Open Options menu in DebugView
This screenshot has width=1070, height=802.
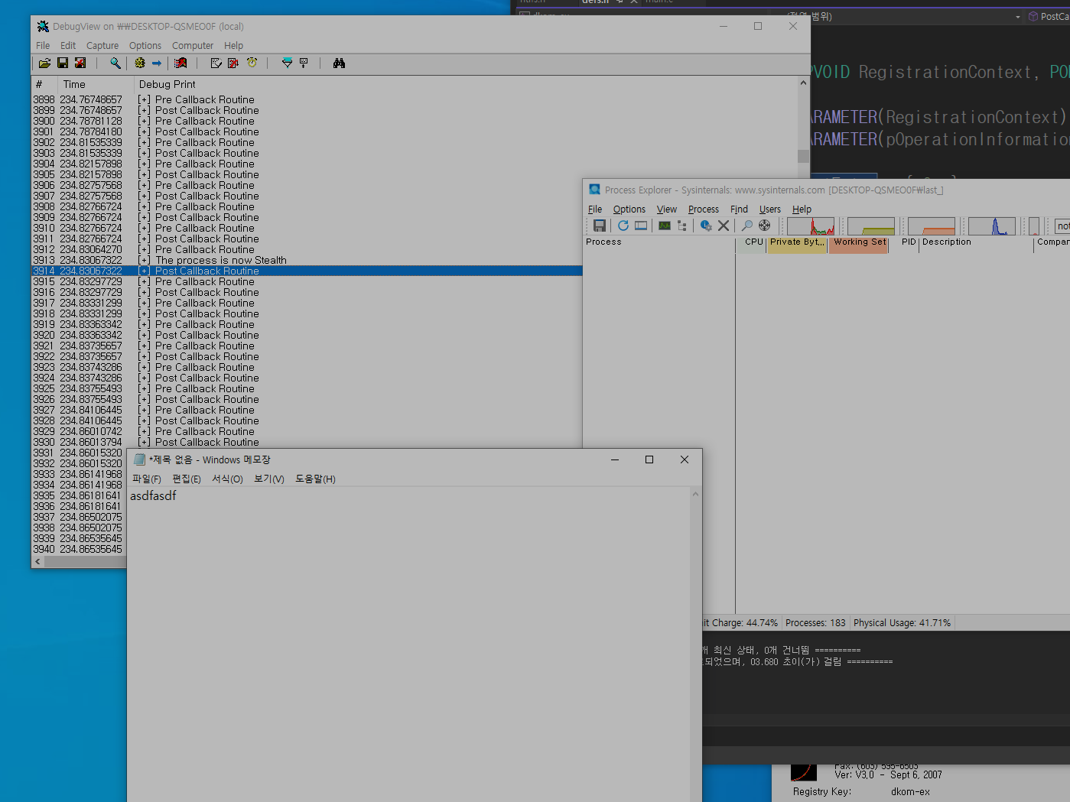tap(145, 46)
